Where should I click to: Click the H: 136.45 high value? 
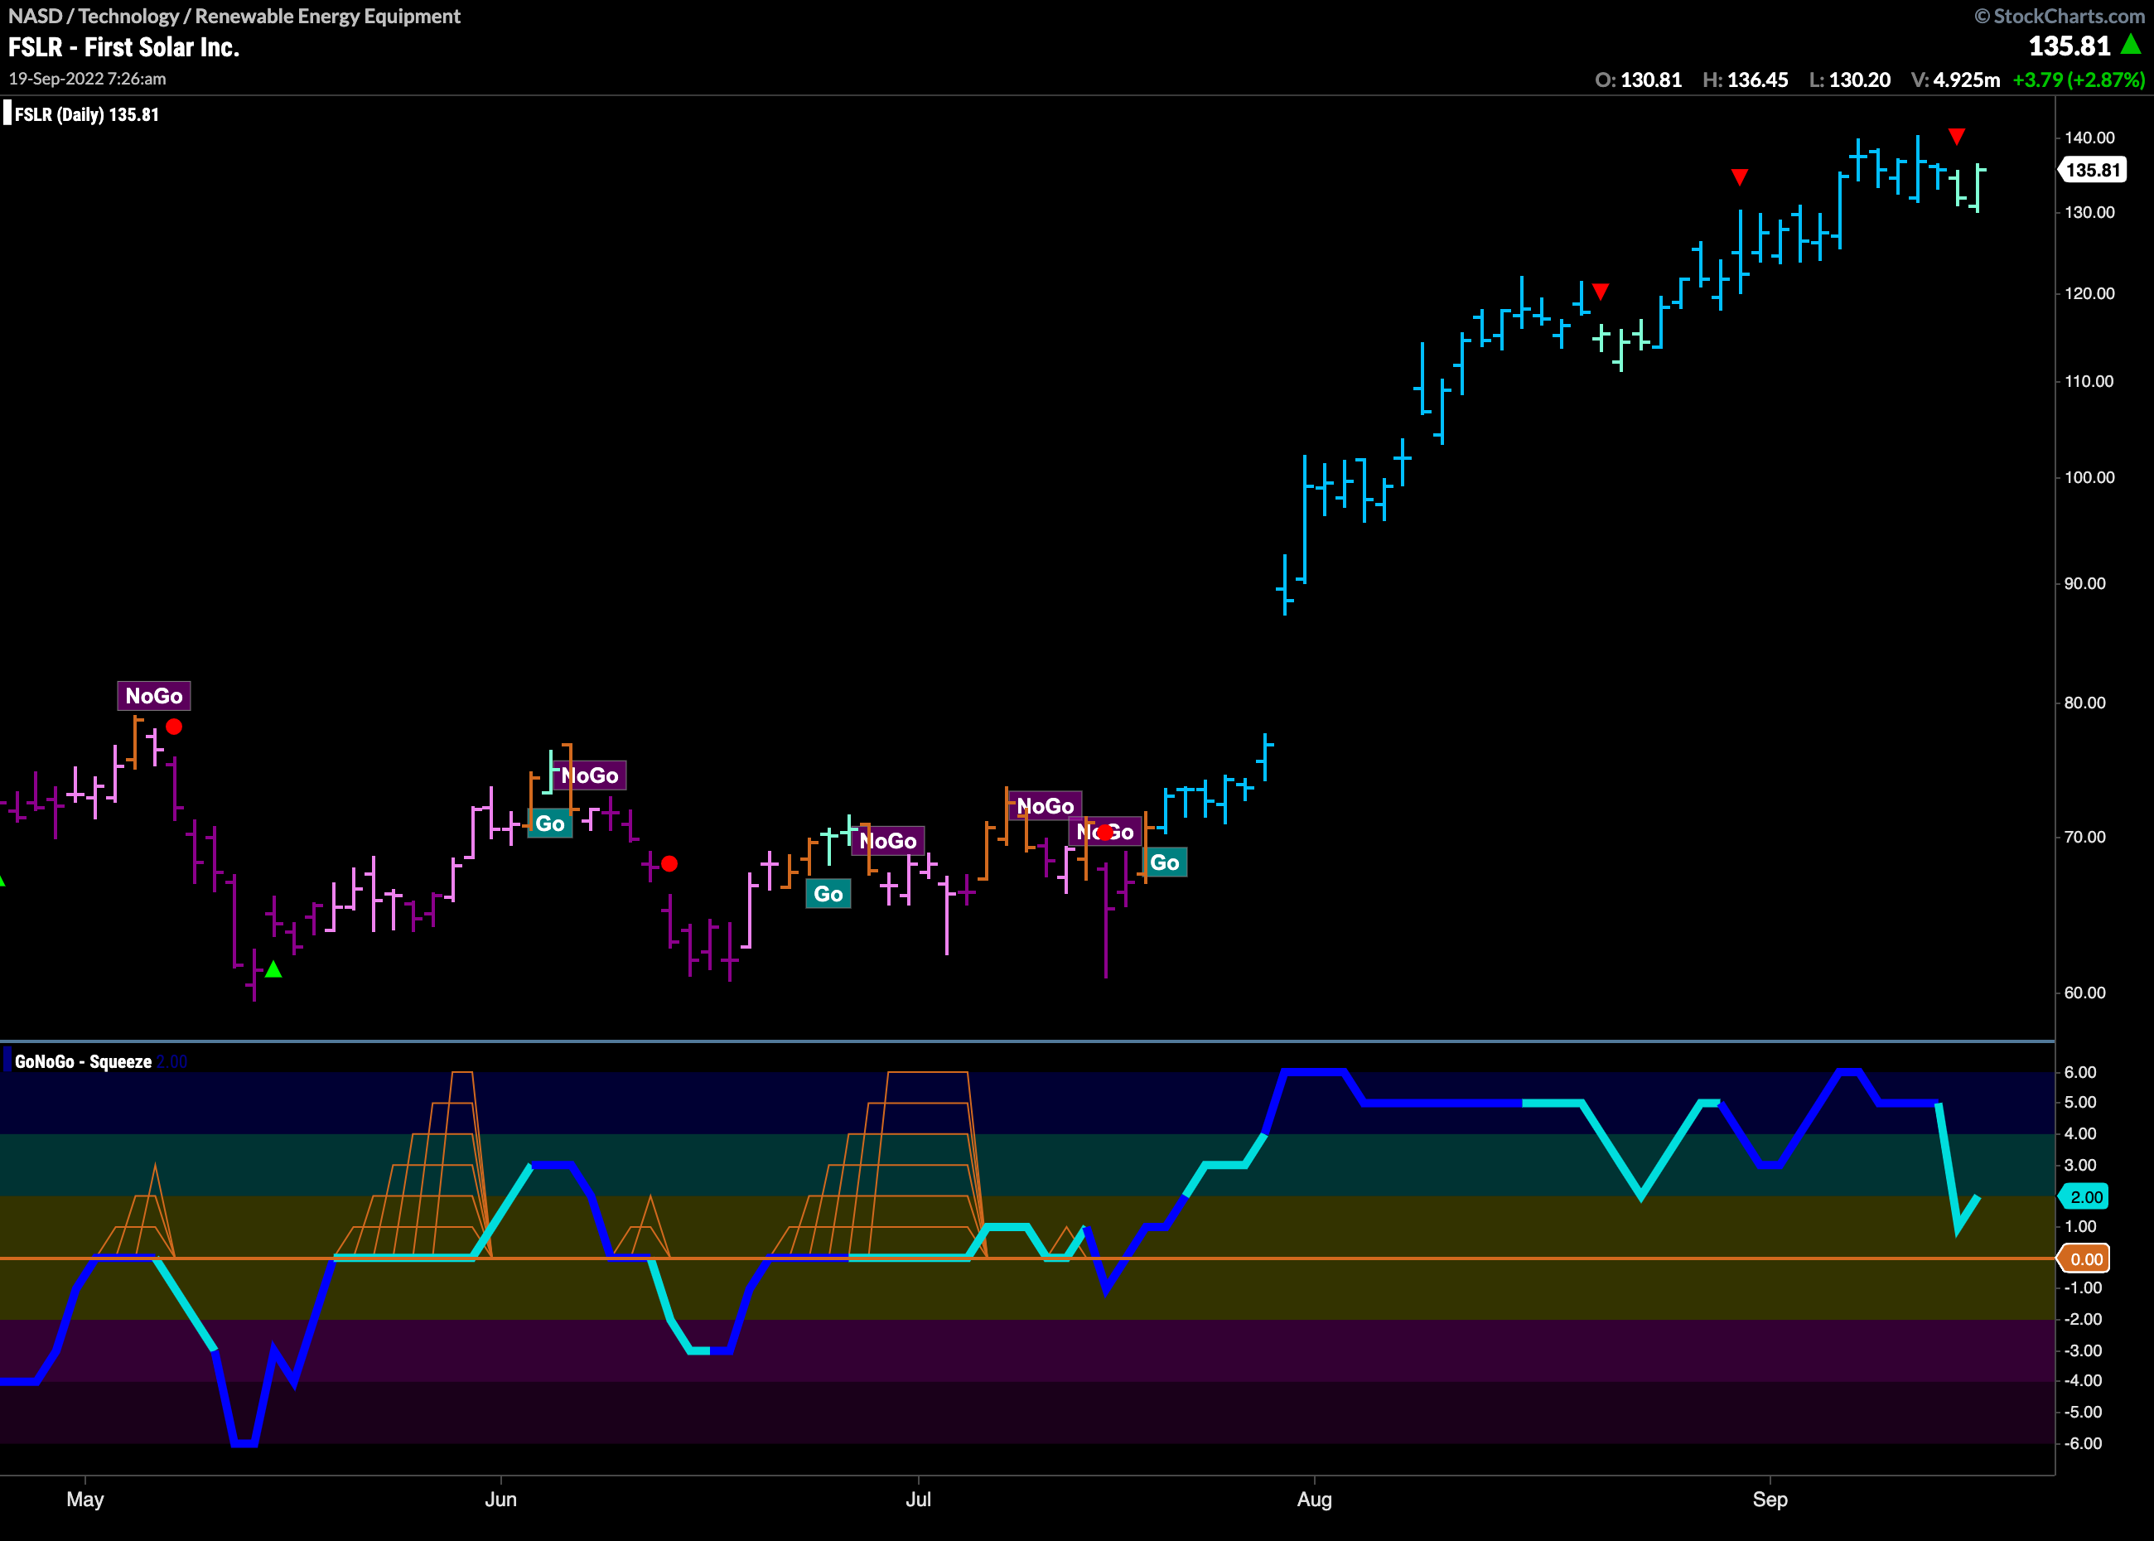1745,80
